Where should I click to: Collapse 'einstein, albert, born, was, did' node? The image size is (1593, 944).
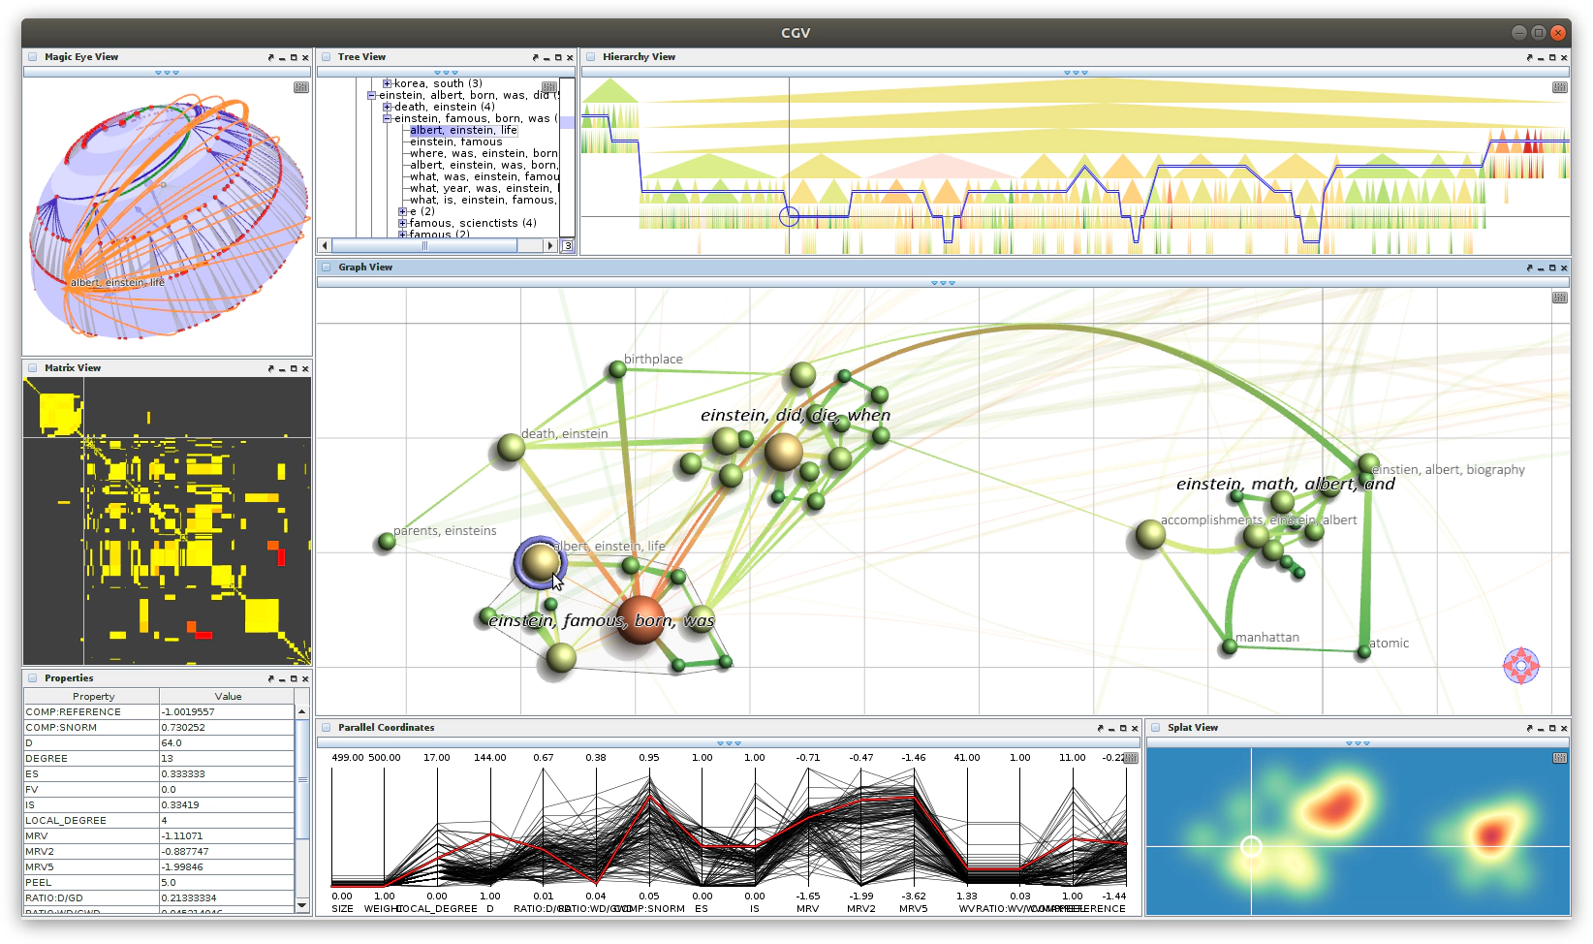click(371, 95)
